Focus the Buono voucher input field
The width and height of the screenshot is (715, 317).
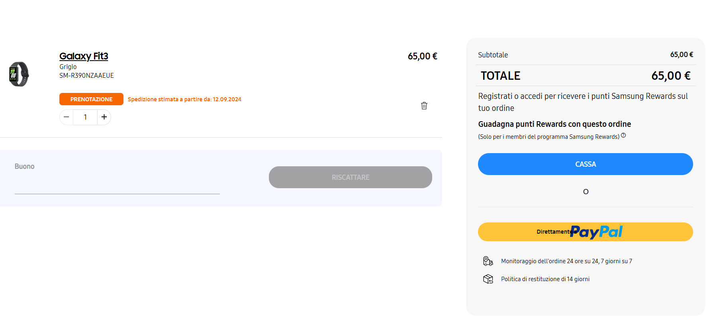click(117, 185)
